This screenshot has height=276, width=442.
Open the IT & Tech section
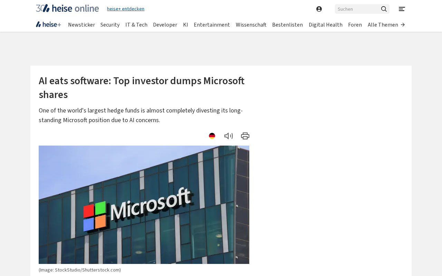tap(136, 25)
